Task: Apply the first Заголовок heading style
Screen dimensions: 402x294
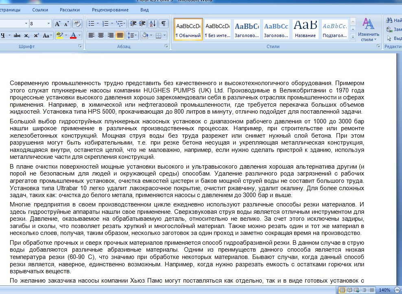Action: click(x=247, y=29)
